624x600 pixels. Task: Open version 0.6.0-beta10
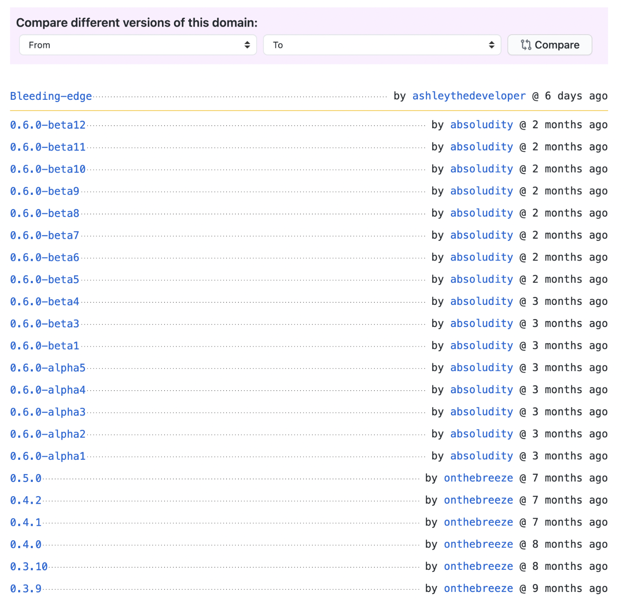click(48, 169)
